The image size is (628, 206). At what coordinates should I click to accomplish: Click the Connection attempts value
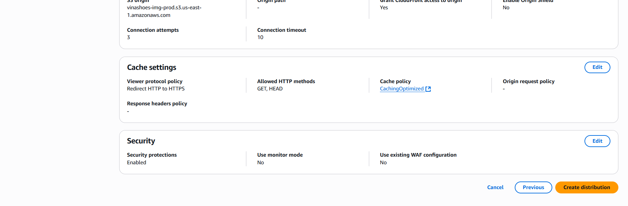click(129, 37)
